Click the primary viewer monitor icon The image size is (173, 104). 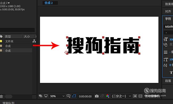click(46, 96)
